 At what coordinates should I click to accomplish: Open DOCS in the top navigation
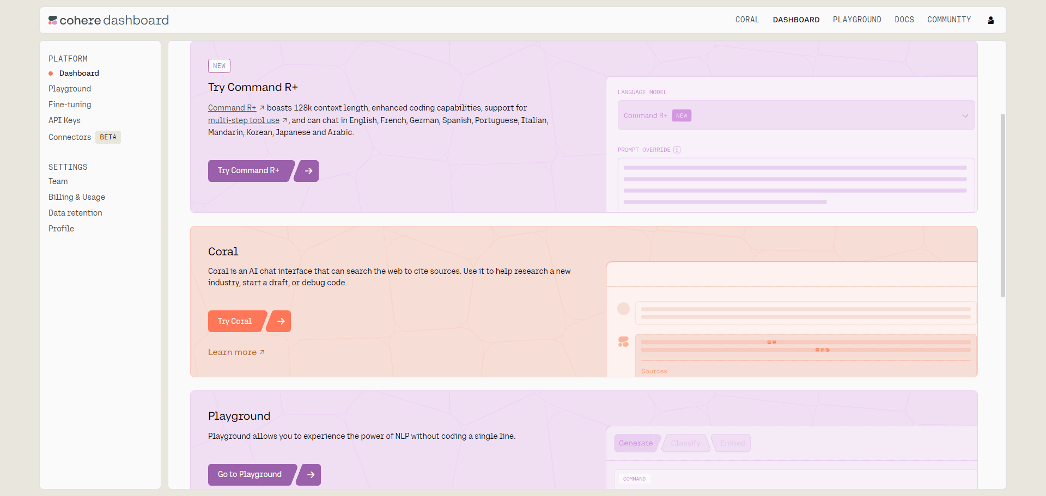click(904, 20)
